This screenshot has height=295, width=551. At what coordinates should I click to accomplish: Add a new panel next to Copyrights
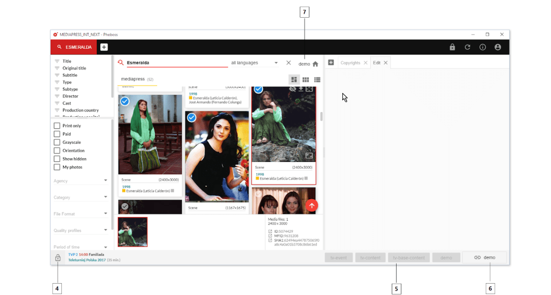[331, 62]
